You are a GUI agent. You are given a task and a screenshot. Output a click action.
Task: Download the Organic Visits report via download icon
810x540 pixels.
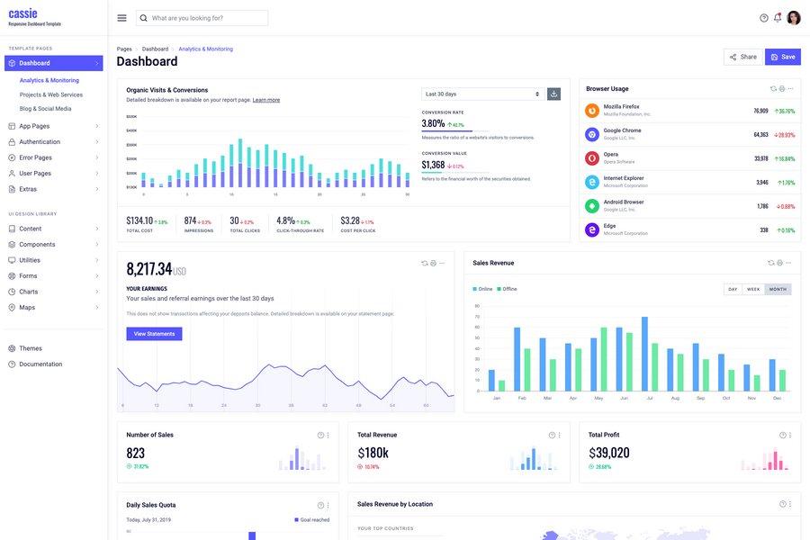[551, 91]
